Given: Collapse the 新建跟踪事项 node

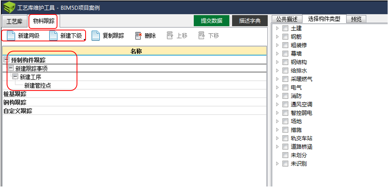Looking at the screenshot, I should 11,68.
